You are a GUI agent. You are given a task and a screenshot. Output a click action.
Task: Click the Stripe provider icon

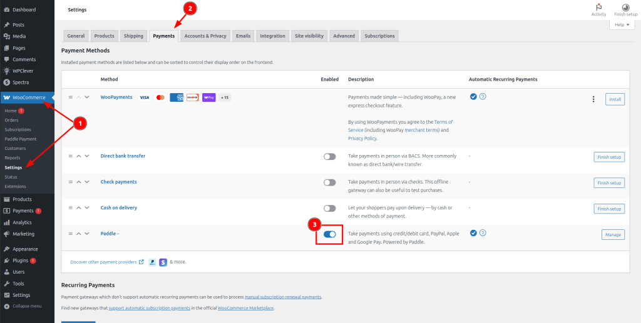[x=163, y=262]
